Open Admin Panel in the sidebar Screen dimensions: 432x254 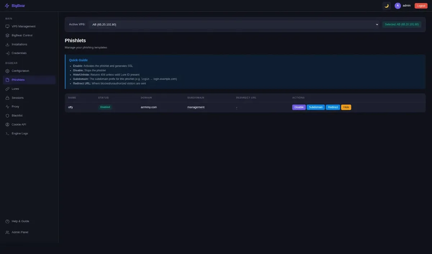tap(29, 232)
